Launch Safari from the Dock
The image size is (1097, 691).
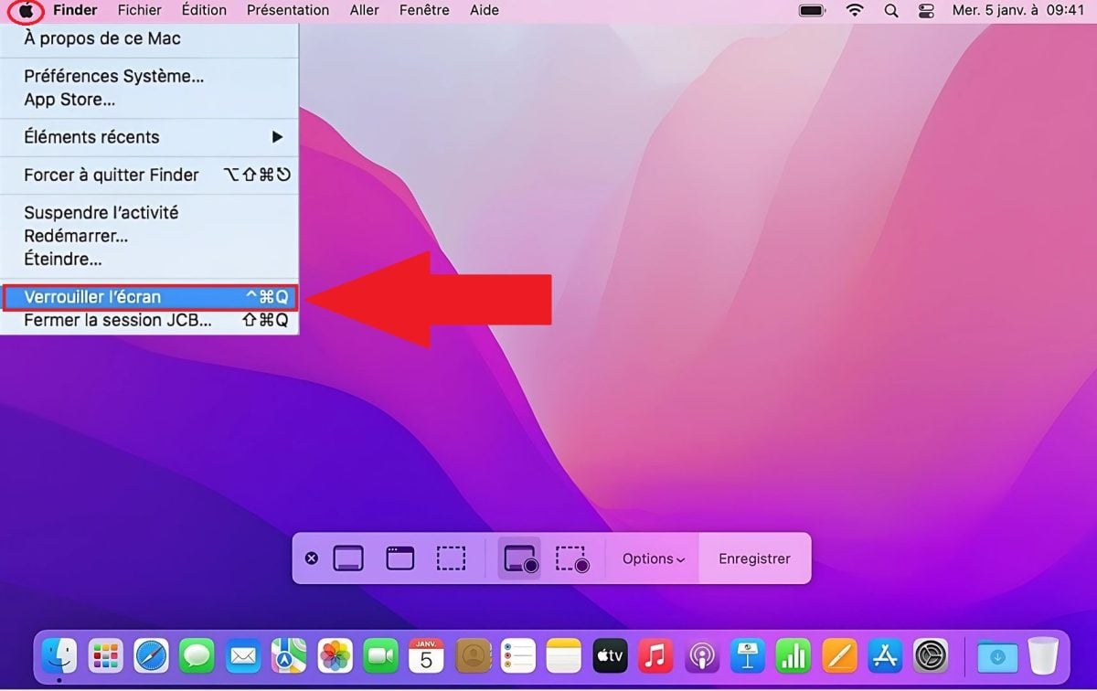click(x=152, y=655)
